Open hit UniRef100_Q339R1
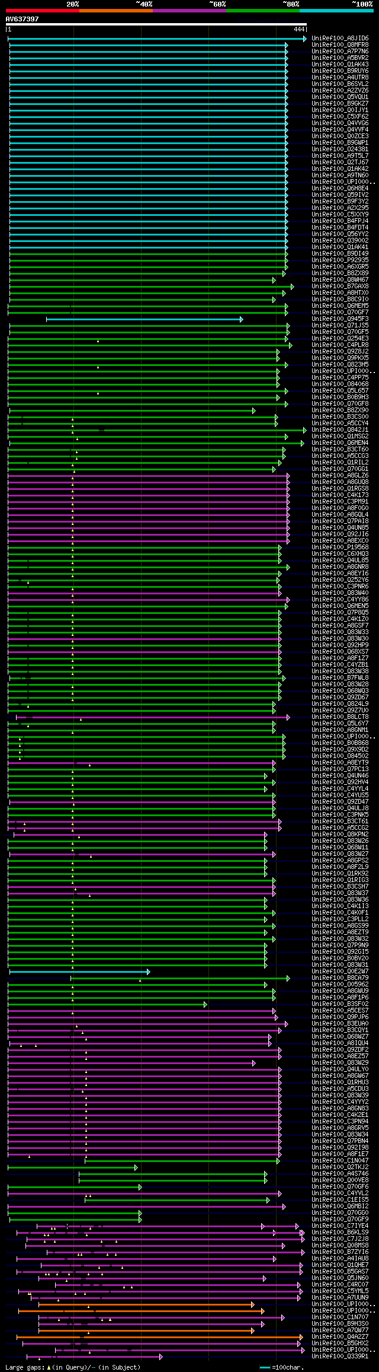 tap(340, 1357)
